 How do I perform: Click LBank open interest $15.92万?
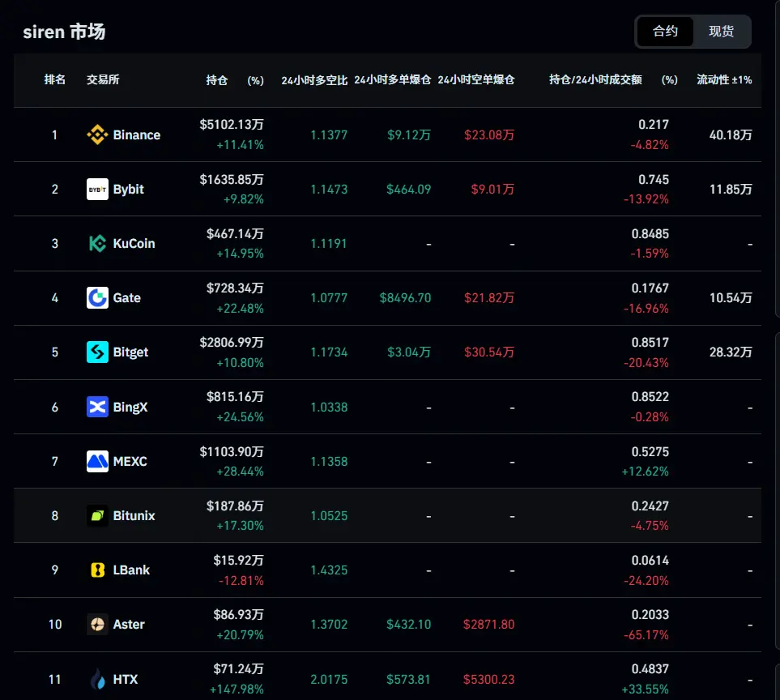click(x=238, y=560)
